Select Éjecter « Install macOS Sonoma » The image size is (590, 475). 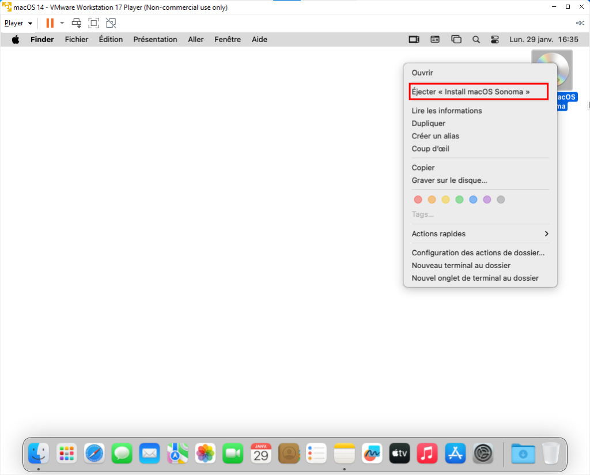click(x=478, y=91)
